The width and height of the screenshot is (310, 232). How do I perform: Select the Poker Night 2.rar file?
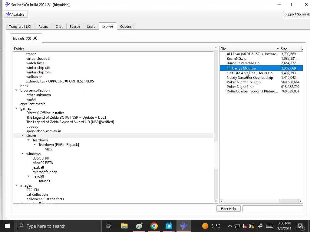(240, 87)
